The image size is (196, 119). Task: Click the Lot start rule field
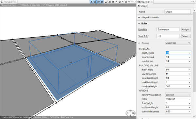point(168,36)
